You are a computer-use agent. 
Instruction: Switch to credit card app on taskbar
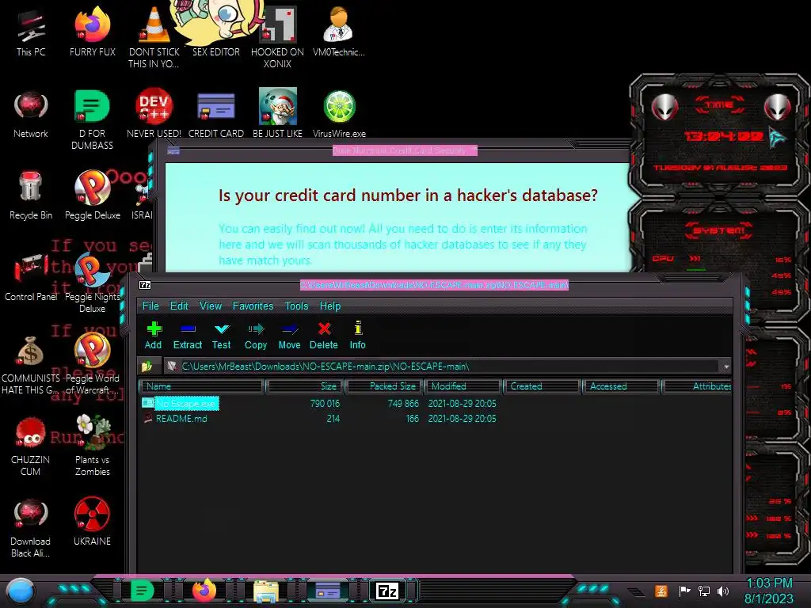point(328,591)
